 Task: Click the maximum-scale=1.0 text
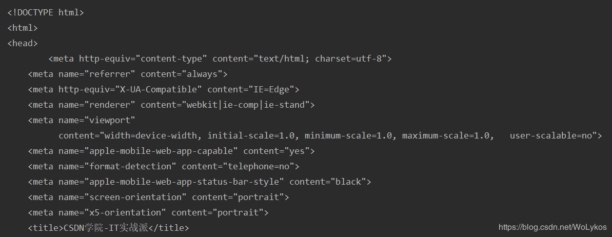(446, 136)
